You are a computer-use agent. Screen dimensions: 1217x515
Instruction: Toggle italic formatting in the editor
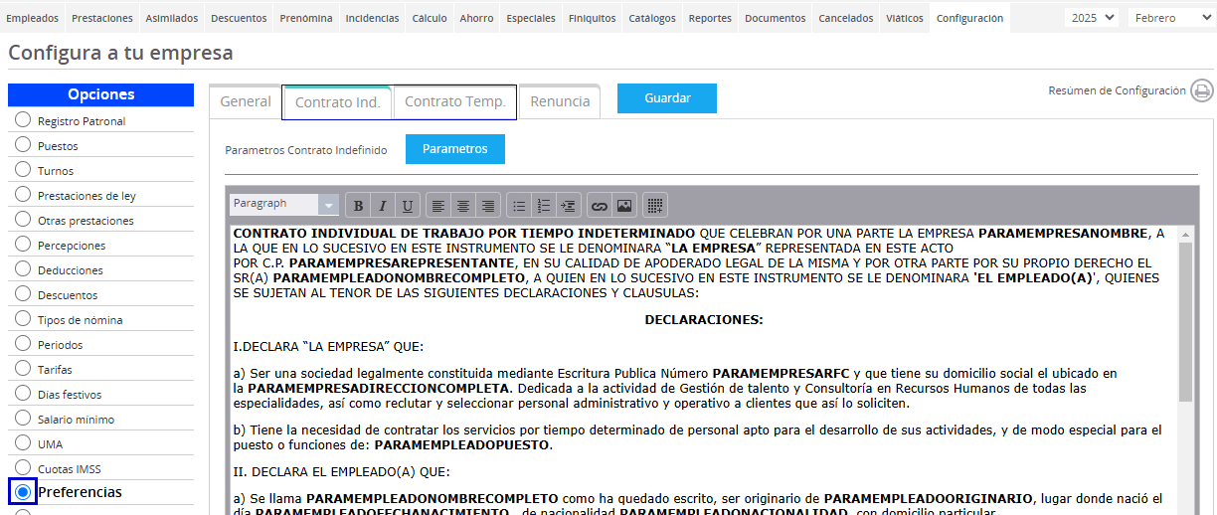pos(382,206)
